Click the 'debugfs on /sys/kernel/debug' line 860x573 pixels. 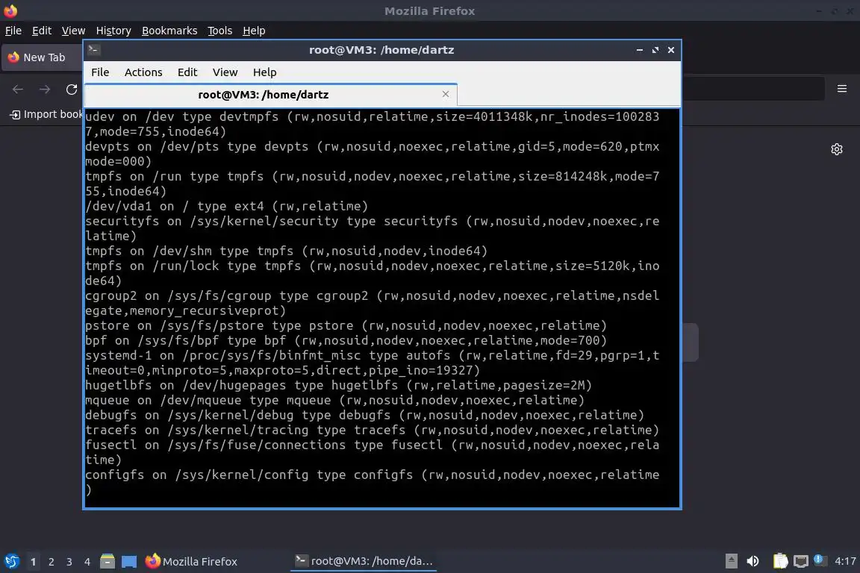click(365, 415)
